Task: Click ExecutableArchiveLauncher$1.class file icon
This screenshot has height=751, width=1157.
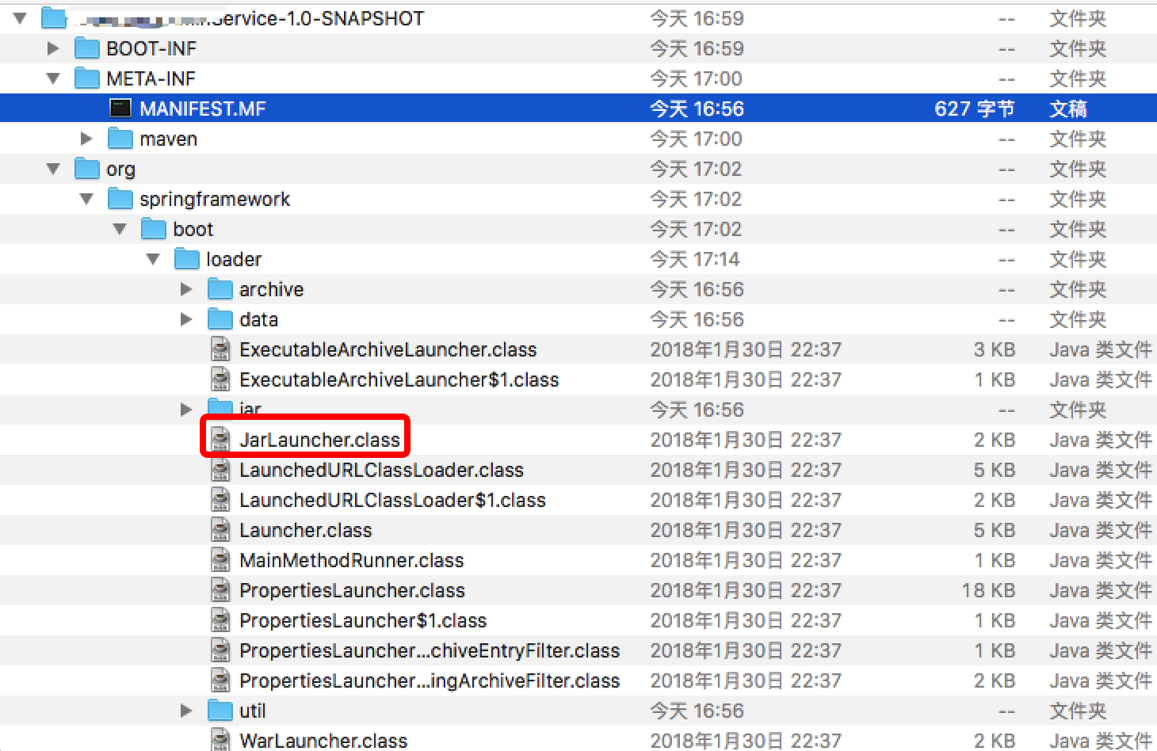Action: pyautogui.click(x=220, y=379)
